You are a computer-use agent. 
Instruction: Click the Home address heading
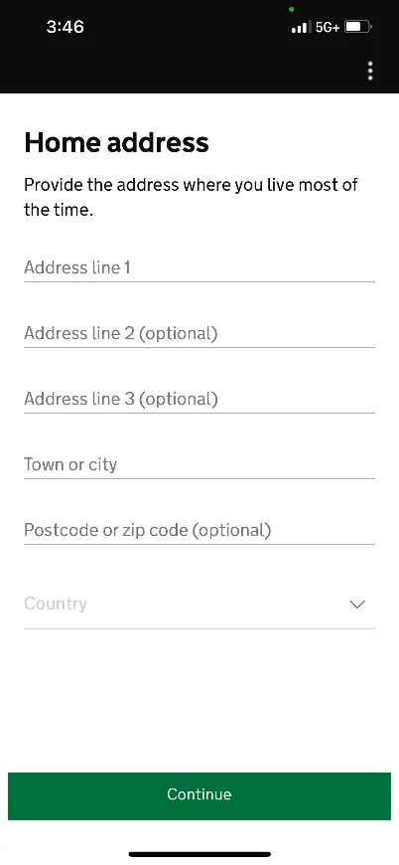[x=117, y=142]
